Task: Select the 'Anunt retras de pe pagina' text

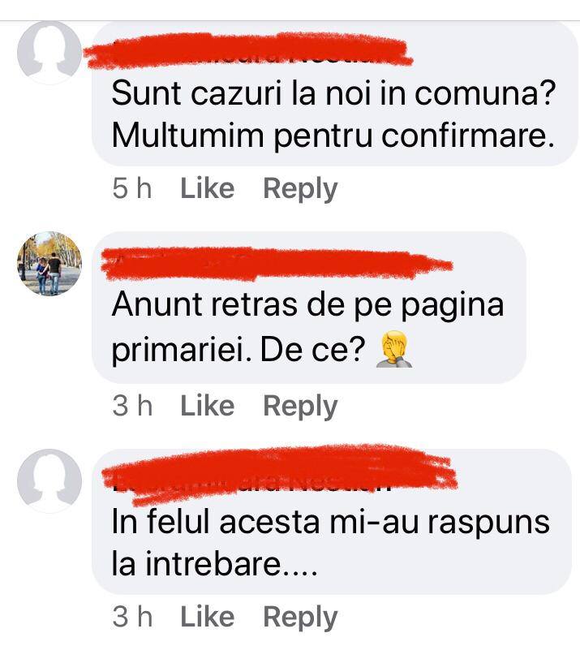Action: pos(307,307)
